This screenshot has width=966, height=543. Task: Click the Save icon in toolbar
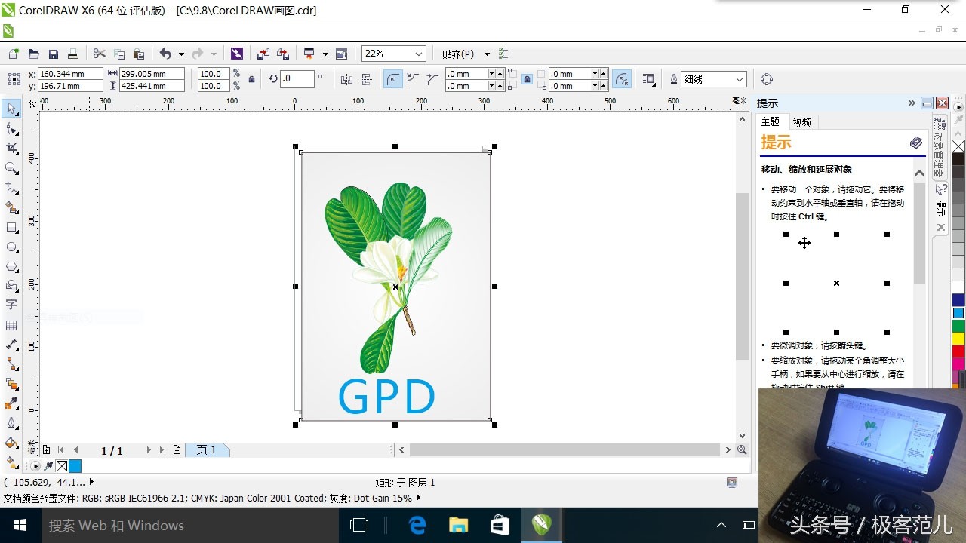[54, 54]
